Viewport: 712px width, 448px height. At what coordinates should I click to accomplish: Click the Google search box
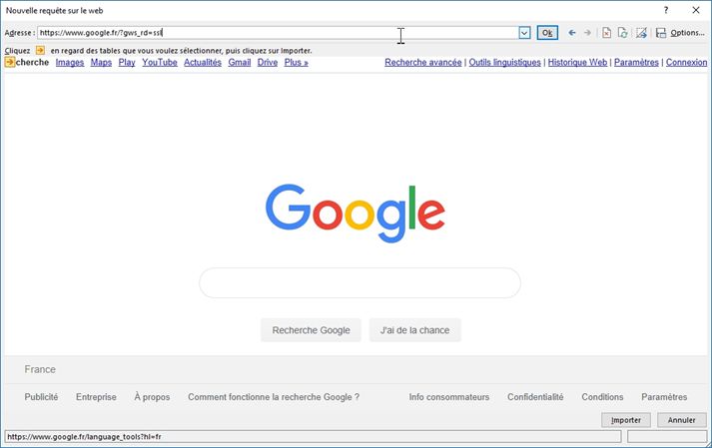(359, 282)
